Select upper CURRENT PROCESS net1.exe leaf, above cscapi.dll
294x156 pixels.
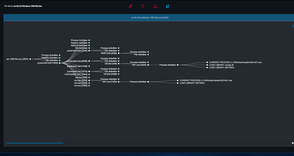click(207, 62)
